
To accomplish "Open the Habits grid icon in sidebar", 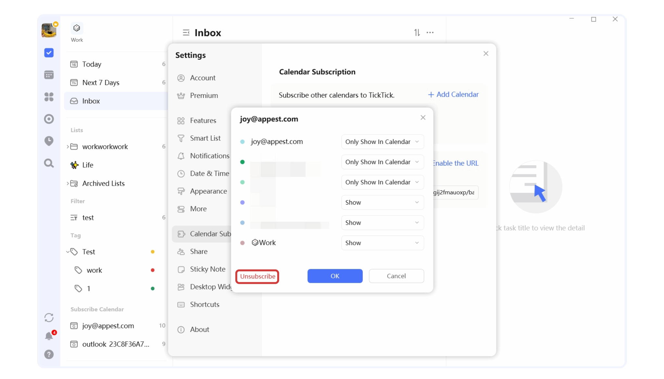I will click(x=49, y=97).
